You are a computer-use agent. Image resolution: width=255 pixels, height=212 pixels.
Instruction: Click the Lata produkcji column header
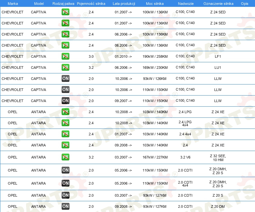coord(124,4)
